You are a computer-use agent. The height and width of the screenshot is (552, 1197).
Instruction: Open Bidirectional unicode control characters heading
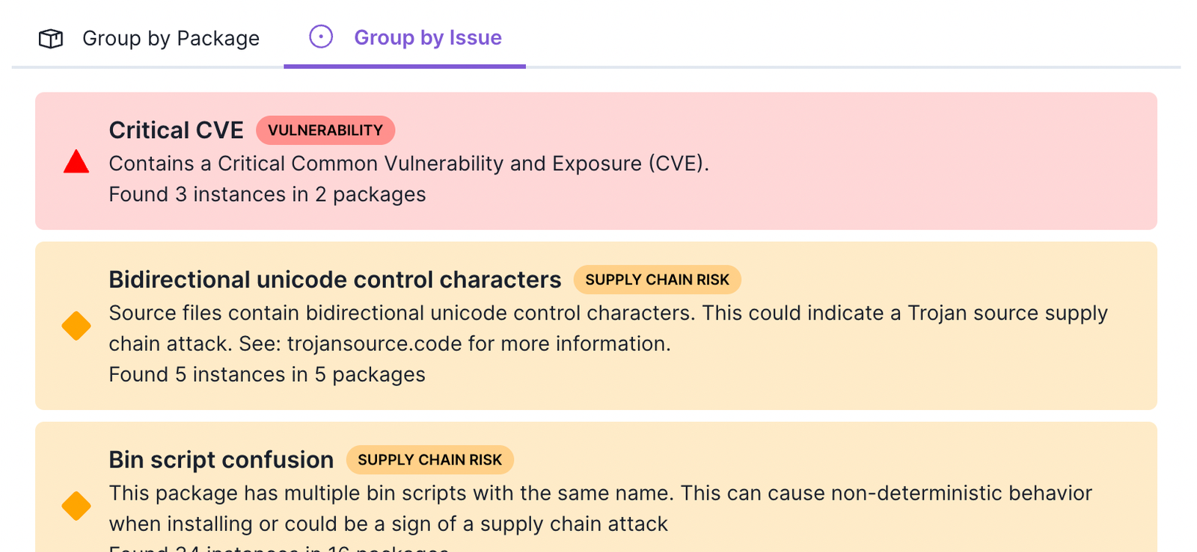point(334,279)
